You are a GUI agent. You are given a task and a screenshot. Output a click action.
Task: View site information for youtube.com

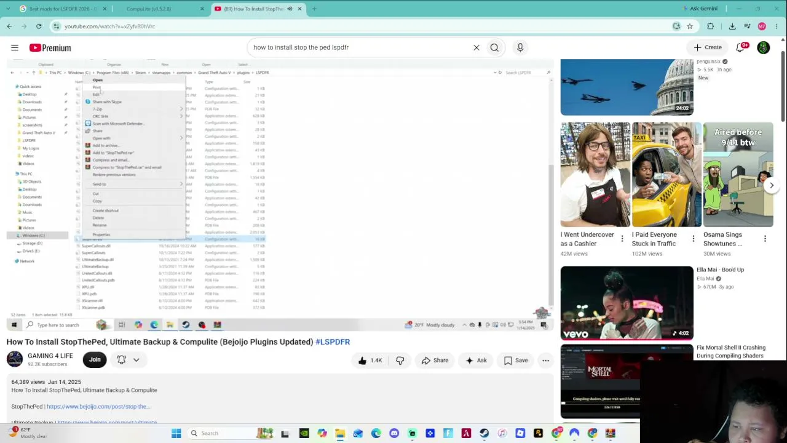[57, 26]
